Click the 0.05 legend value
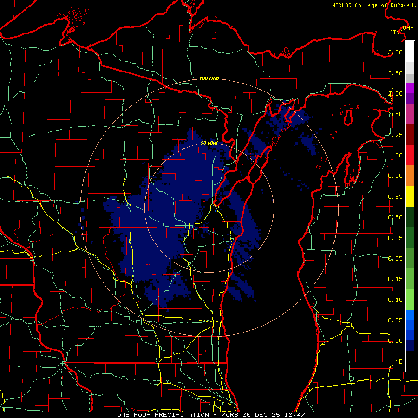Viewport: 418px width, 418px height. pyautogui.click(x=395, y=320)
